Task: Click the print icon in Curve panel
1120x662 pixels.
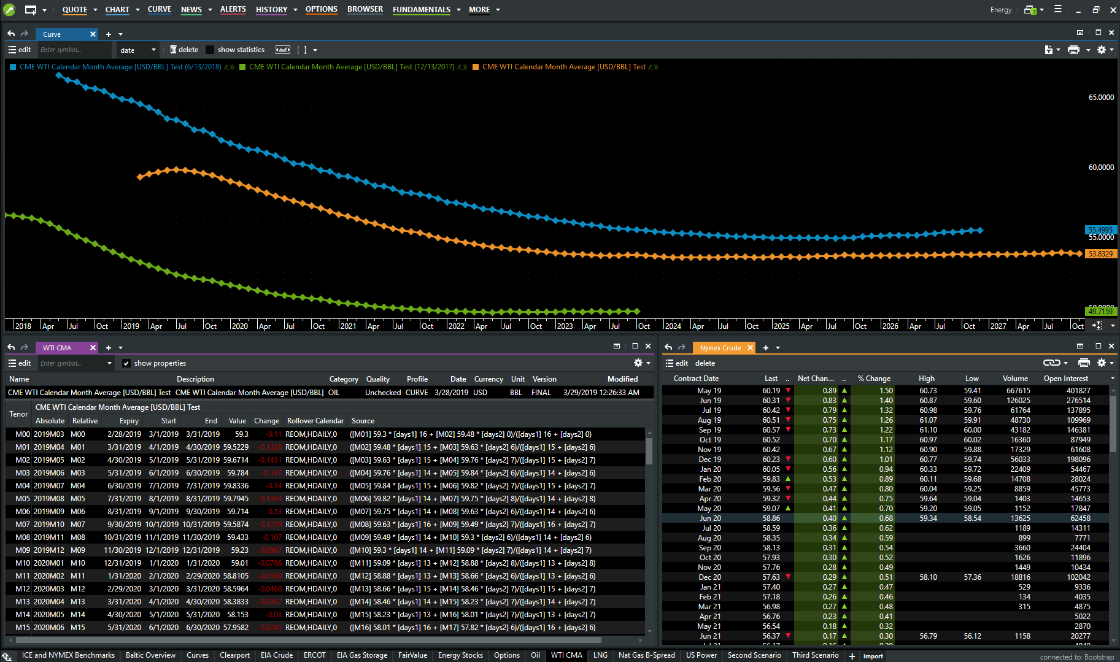Action: [x=1073, y=50]
